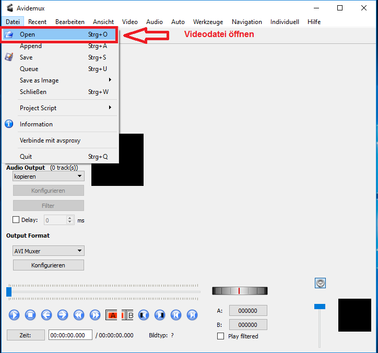Screen dimensions: 378x353
Task: Enable the Play filtered checkbox
Action: click(x=221, y=336)
